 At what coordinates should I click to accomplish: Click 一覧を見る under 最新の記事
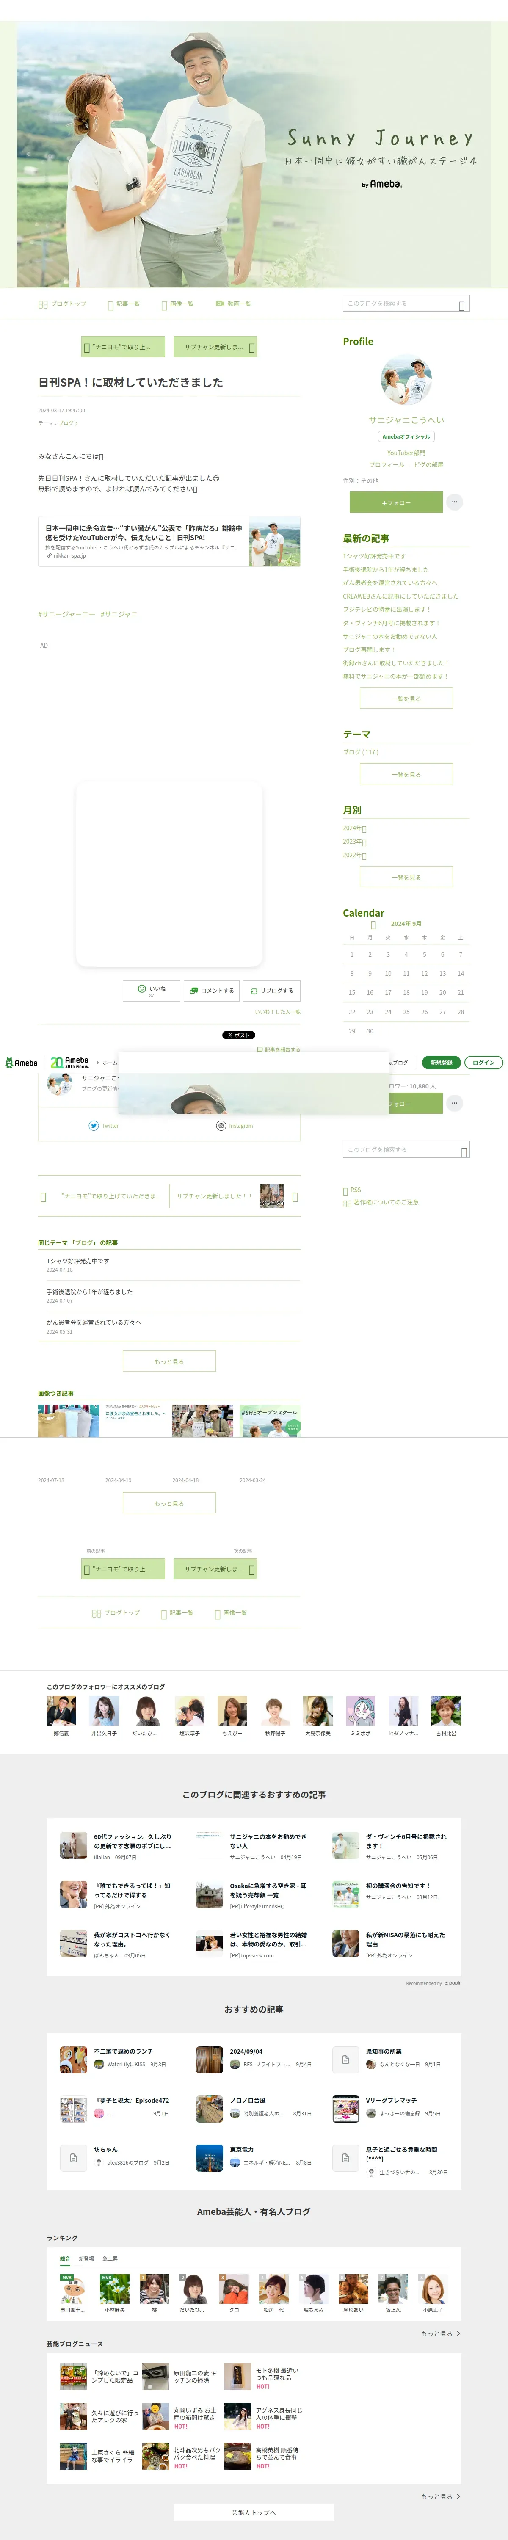click(x=406, y=698)
